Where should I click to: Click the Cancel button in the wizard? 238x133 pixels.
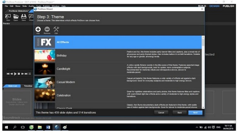pyautogui.click(x=161, y=113)
